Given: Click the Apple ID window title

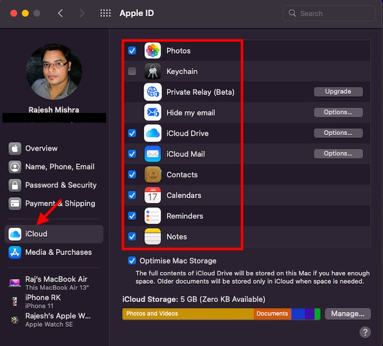Looking at the screenshot, I should pyautogui.click(x=137, y=13).
